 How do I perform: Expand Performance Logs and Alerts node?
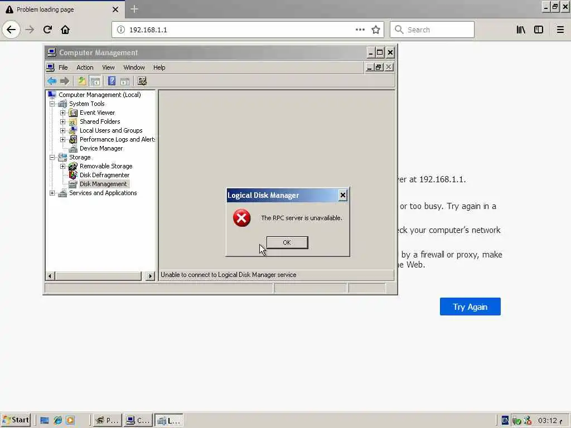pos(62,139)
